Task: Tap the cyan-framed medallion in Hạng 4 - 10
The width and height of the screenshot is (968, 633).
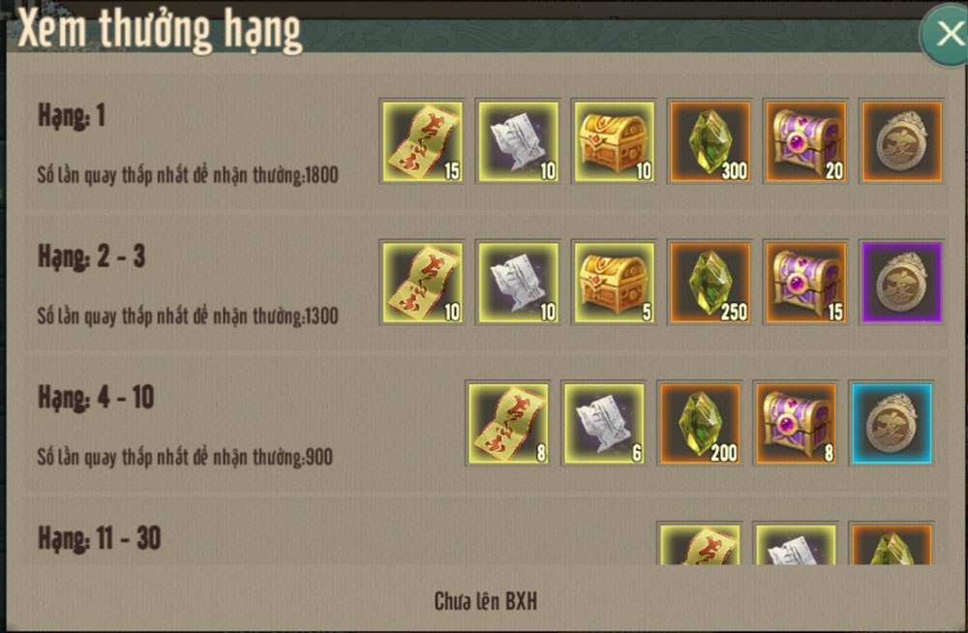Action: pos(892,423)
